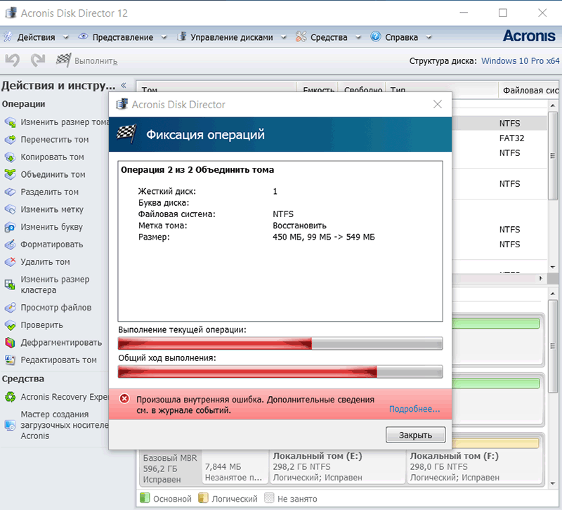Screen dimensions: 562x510
Task: Expand the Средства dropdown arrow
Action: coord(358,37)
